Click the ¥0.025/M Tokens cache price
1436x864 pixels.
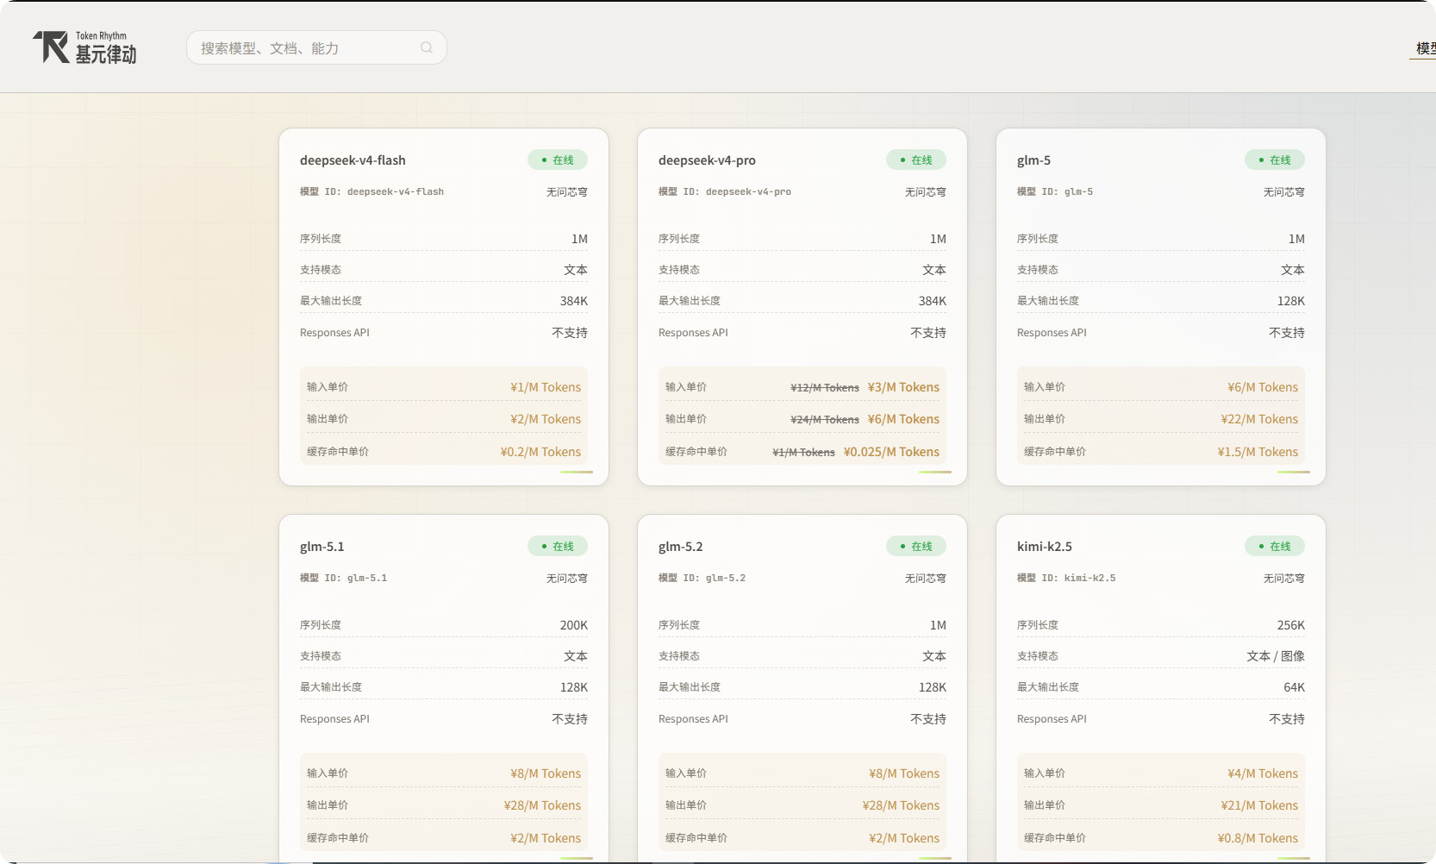(x=891, y=452)
